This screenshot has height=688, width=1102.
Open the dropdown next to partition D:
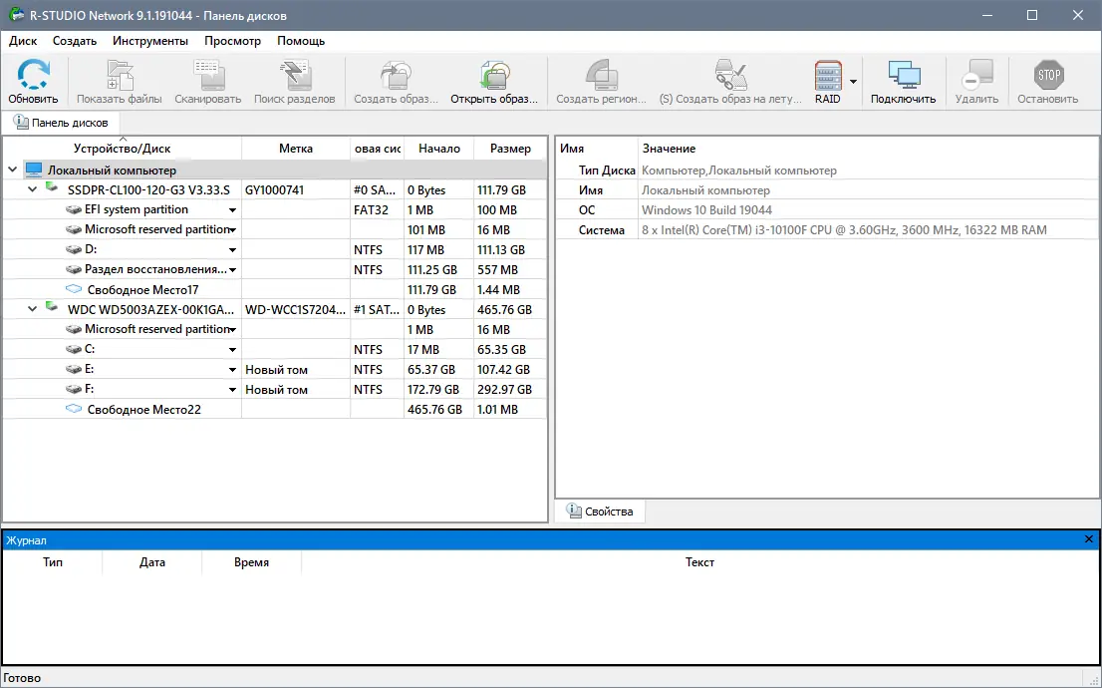pyautogui.click(x=234, y=249)
